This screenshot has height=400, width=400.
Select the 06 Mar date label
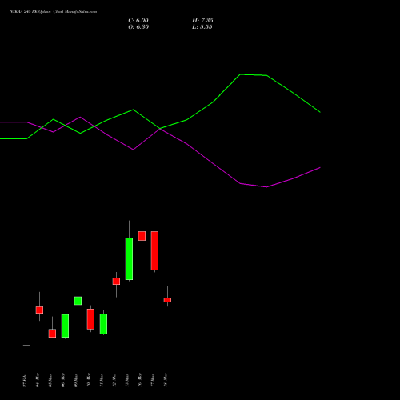63,380
